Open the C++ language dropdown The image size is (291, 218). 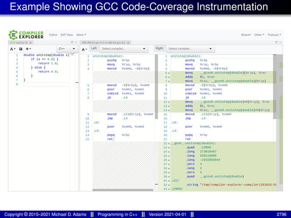click(67, 49)
